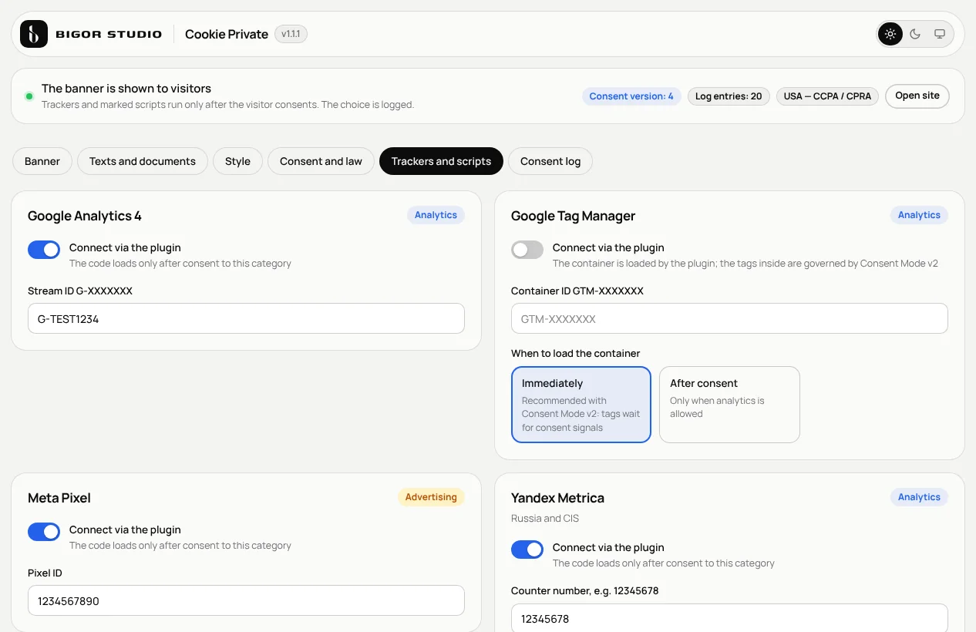This screenshot has height=632, width=976.
Task: Turn off Meta Pixel plugin toggle
Action: point(44,532)
